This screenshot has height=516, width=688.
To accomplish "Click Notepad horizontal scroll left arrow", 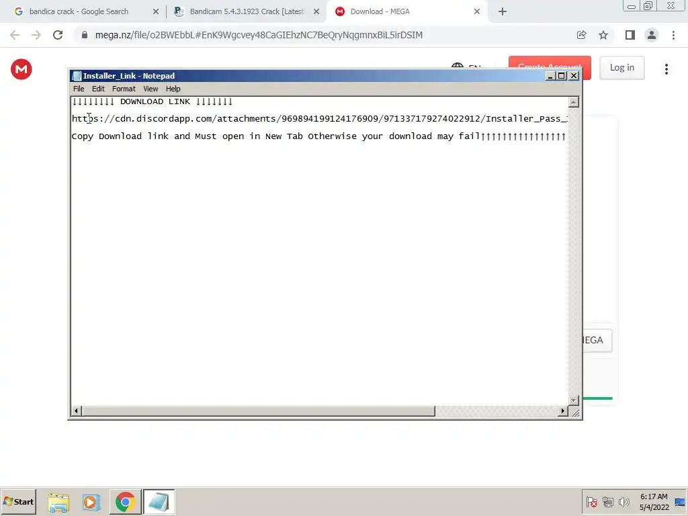I will 76,411.
